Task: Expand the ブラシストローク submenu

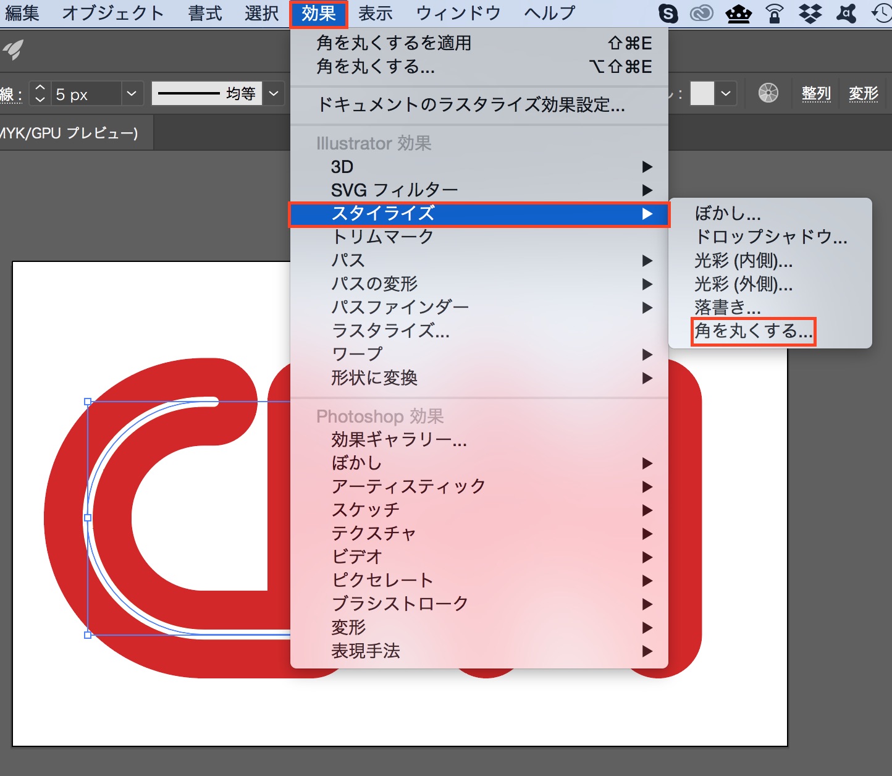Action: coord(479,604)
